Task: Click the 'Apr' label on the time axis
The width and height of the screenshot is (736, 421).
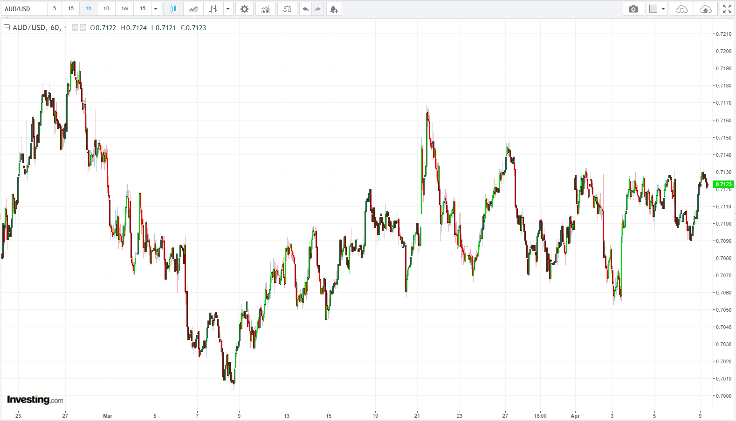Action: pyautogui.click(x=575, y=416)
